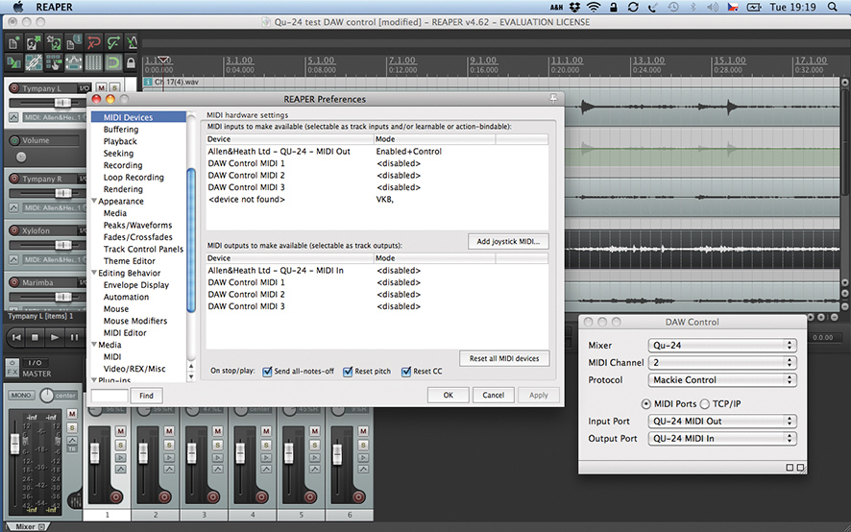Arm record on Tympany L track
This screenshot has width=851, height=532.
coord(14,88)
